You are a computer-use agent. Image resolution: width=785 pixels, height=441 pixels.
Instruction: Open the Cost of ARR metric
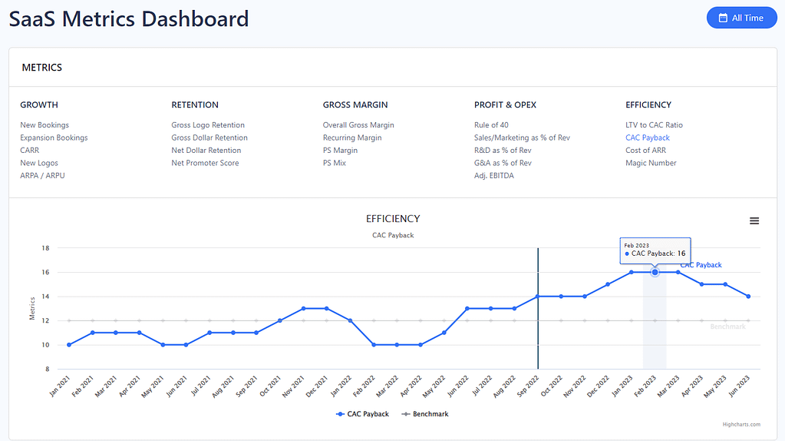click(x=644, y=151)
